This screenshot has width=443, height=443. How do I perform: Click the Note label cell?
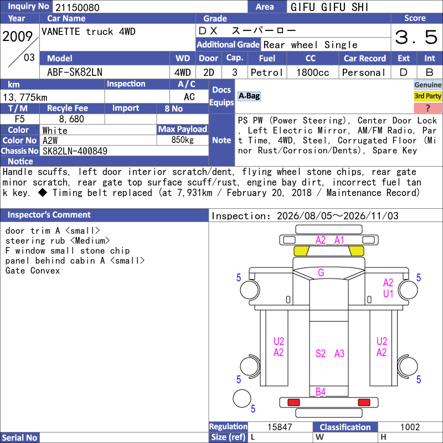(x=221, y=140)
